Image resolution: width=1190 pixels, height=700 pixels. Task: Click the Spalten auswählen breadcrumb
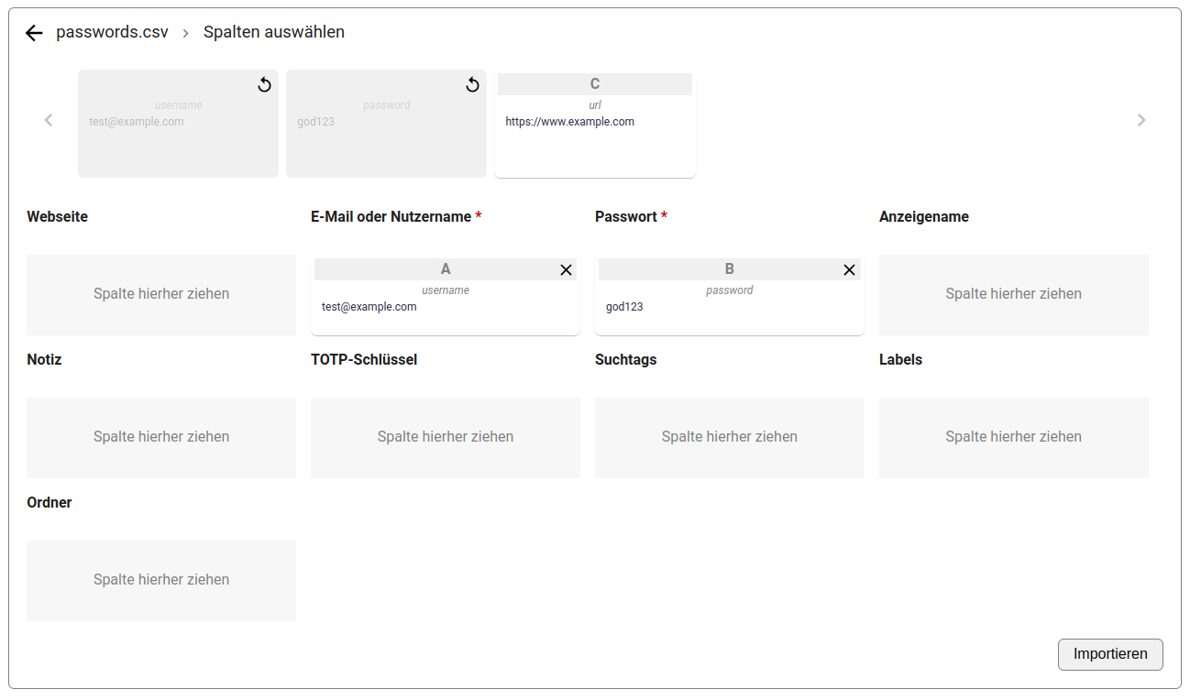point(274,32)
